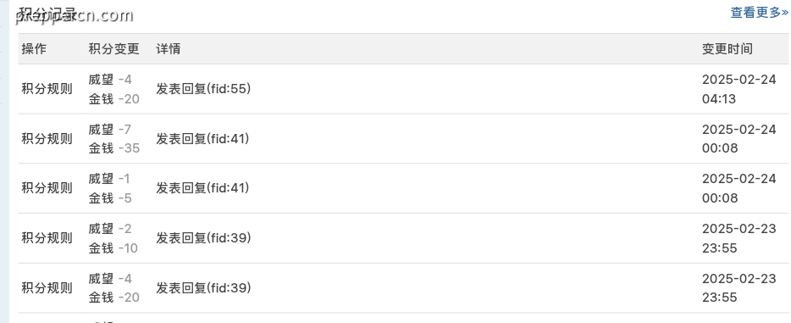This screenshot has height=323, width=791.
Task: Select the 积分变更 column header
Action: click(113, 49)
